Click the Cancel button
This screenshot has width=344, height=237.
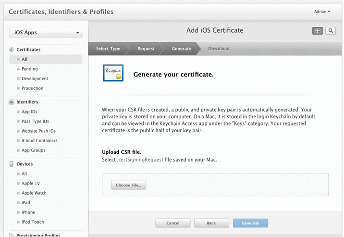coord(173,223)
